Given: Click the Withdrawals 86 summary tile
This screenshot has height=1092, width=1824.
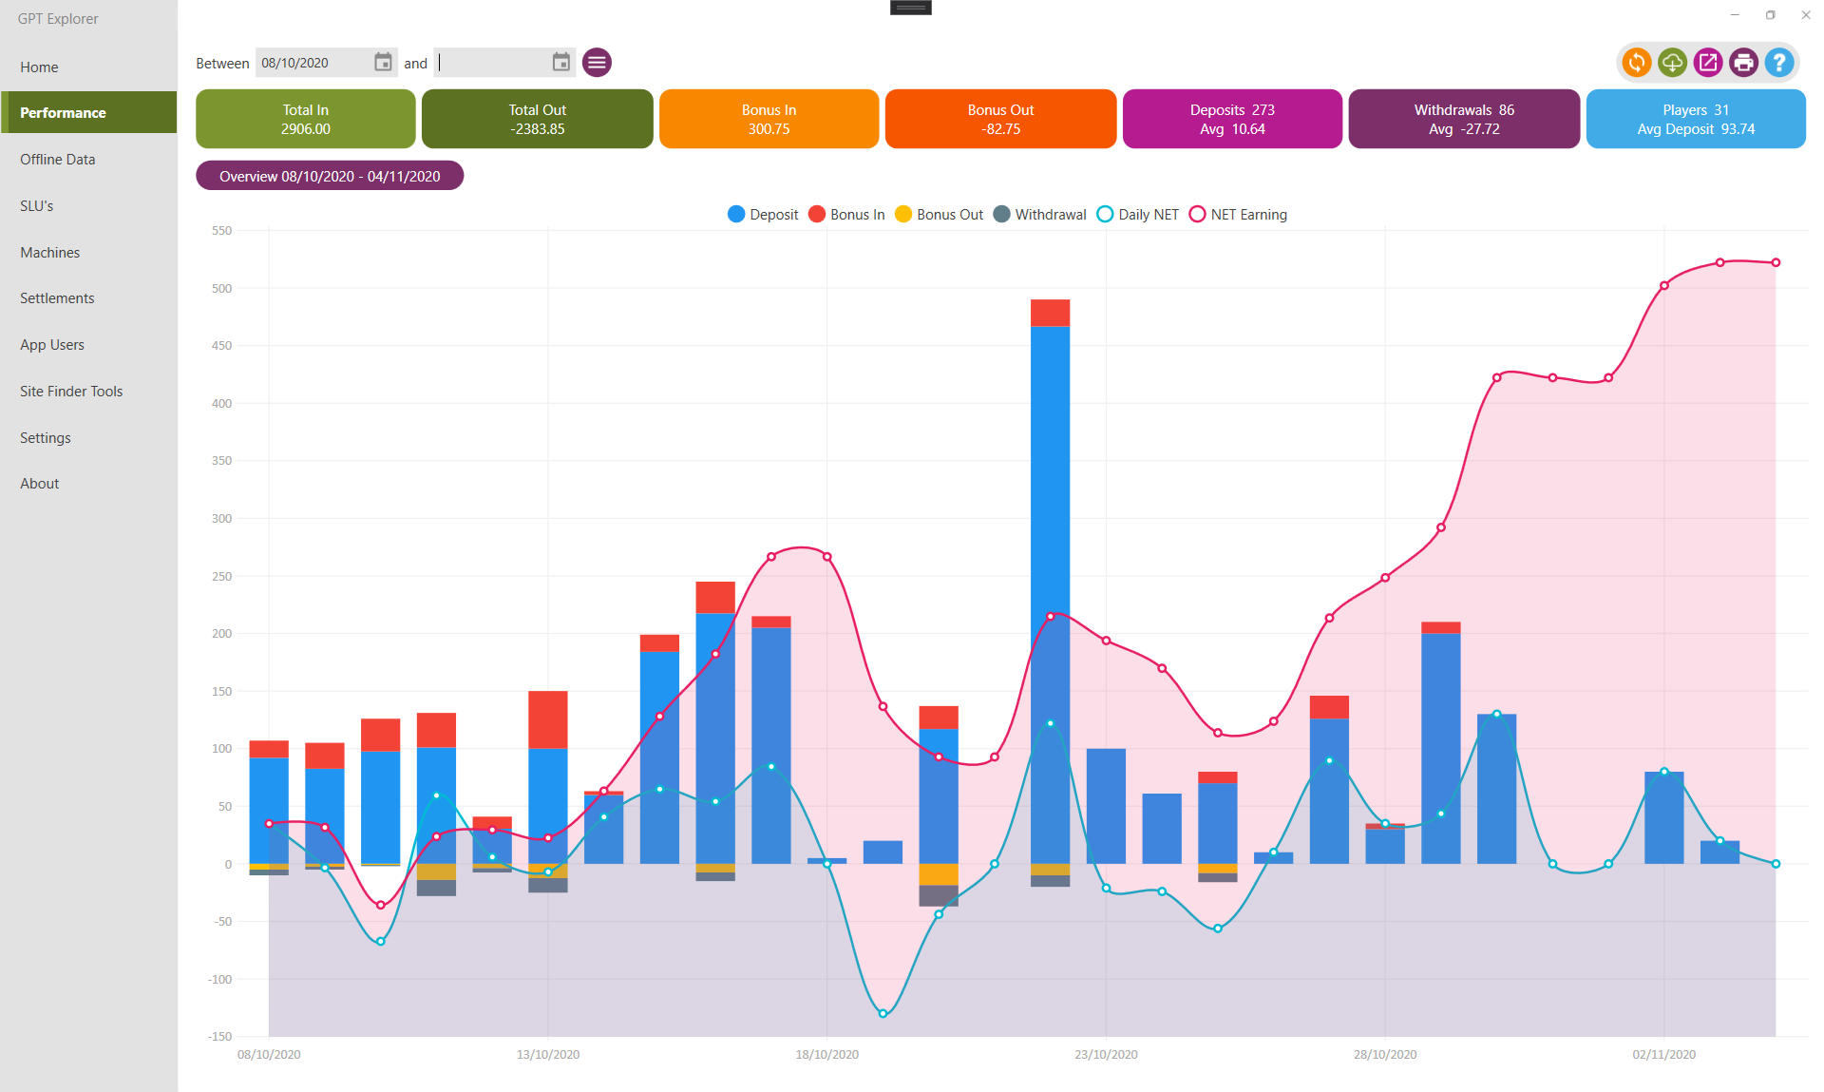Looking at the screenshot, I should pos(1463,119).
